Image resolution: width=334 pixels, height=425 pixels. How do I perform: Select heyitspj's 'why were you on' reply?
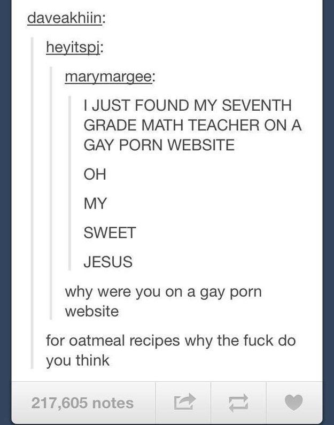tap(164, 302)
